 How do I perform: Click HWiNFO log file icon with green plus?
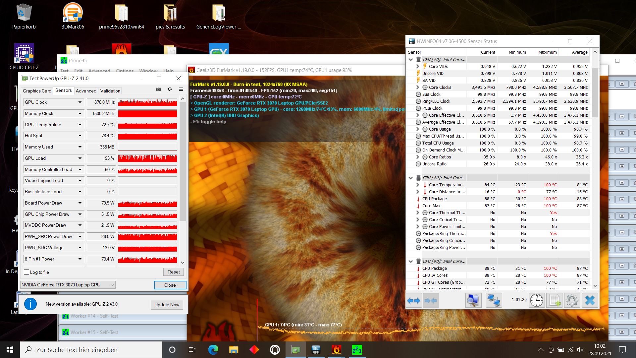pos(555,300)
